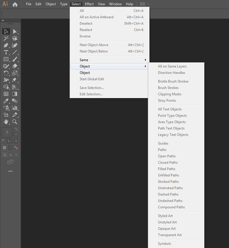Select the Pen tool
Image resolution: width=229 pixels, height=248 pixels.
(6, 46)
